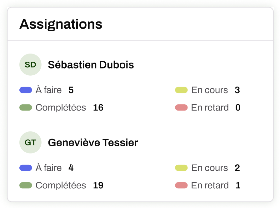This screenshot has width=280, height=208.
Task: Click Geneviève's yellow En cours color pill
Action: [181, 168]
